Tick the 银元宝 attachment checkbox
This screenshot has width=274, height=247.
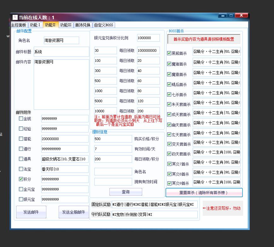coord(21,199)
